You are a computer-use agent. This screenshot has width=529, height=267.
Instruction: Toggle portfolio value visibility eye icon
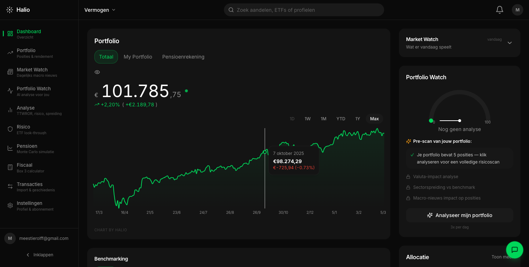point(97,72)
